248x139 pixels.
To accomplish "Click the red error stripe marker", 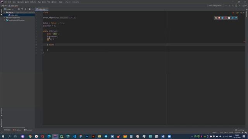I will coord(245,42).
